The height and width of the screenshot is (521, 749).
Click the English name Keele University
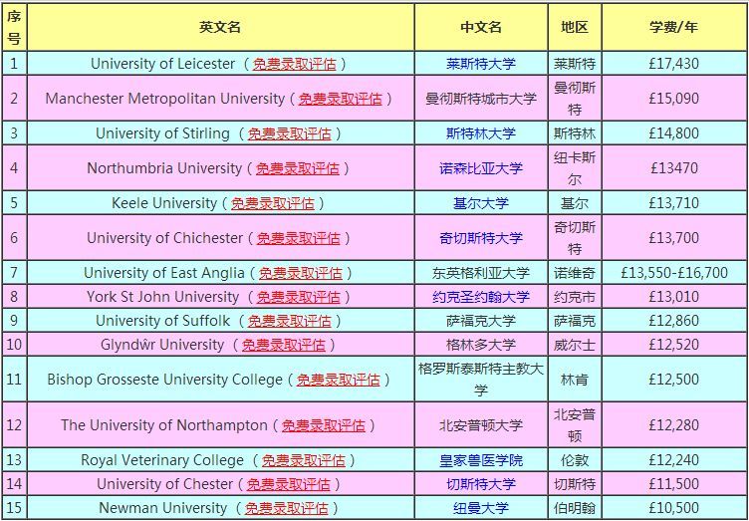163,203
